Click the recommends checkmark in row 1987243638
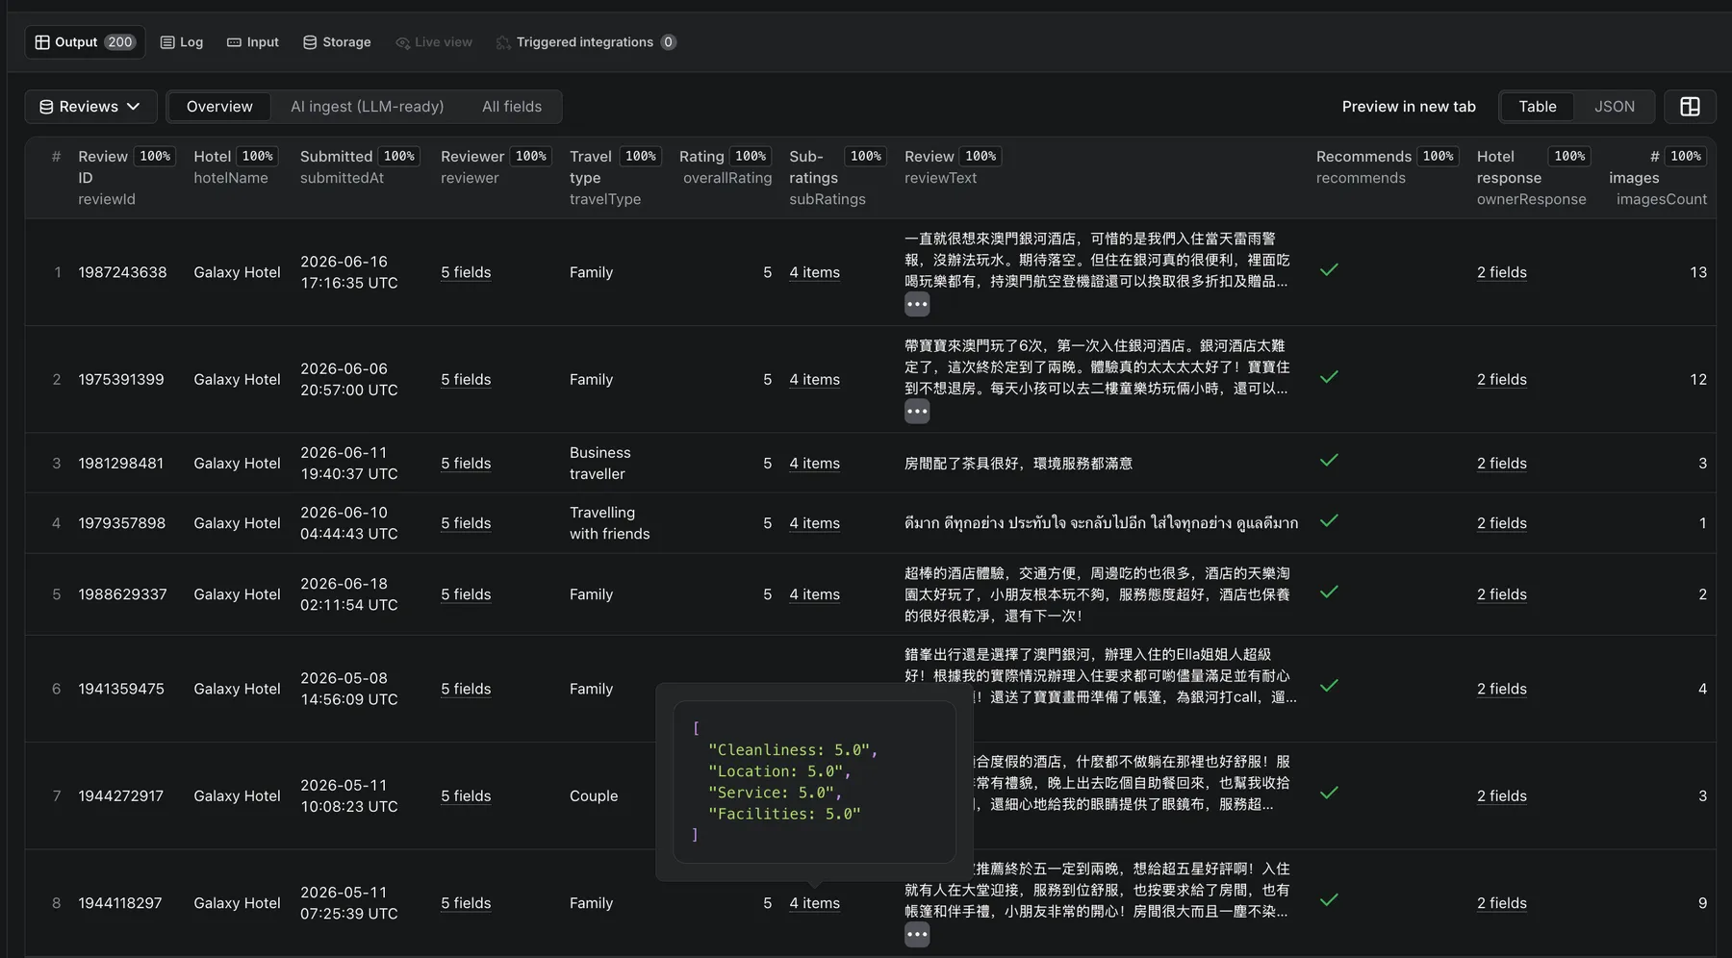This screenshot has height=958, width=1732. [1329, 270]
